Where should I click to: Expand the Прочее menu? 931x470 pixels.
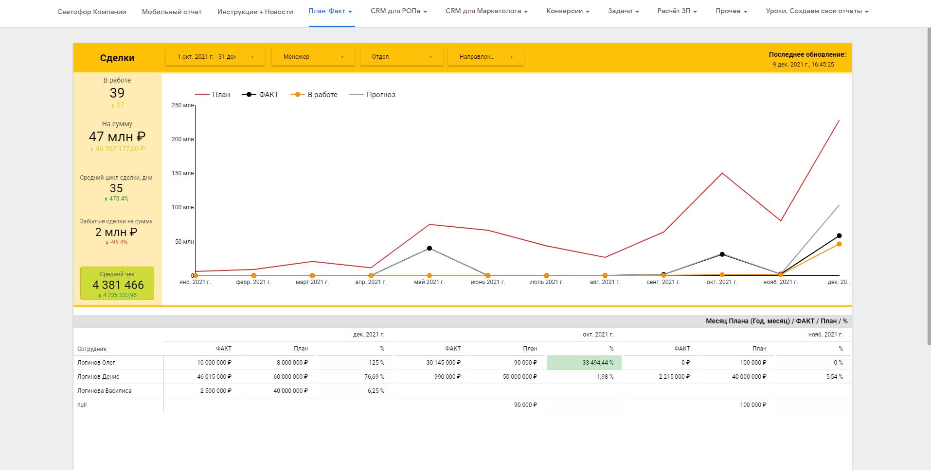[x=731, y=11]
